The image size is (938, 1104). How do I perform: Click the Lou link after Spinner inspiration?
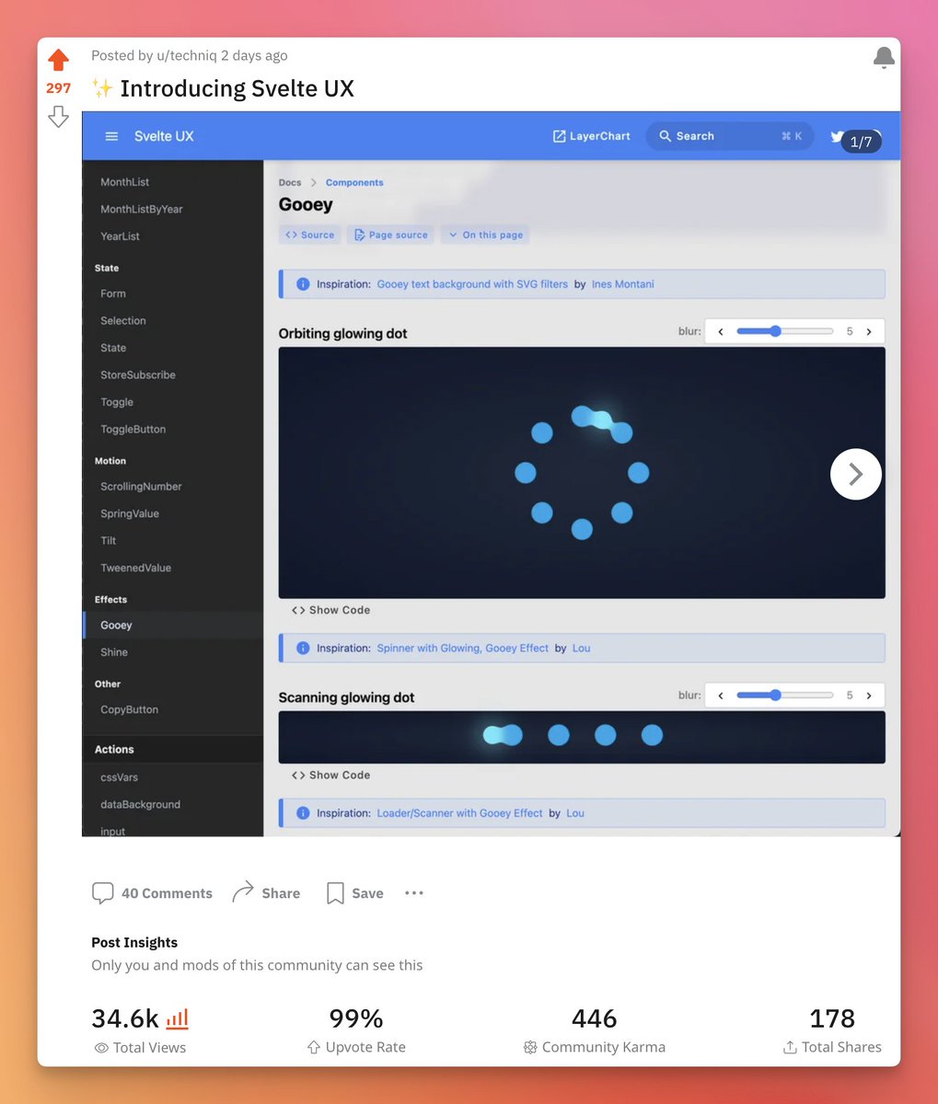582,648
